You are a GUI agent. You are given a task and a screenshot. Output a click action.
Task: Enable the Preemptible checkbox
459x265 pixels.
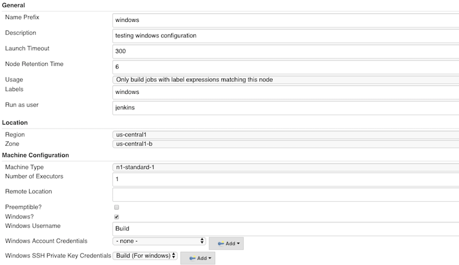pyautogui.click(x=116, y=207)
